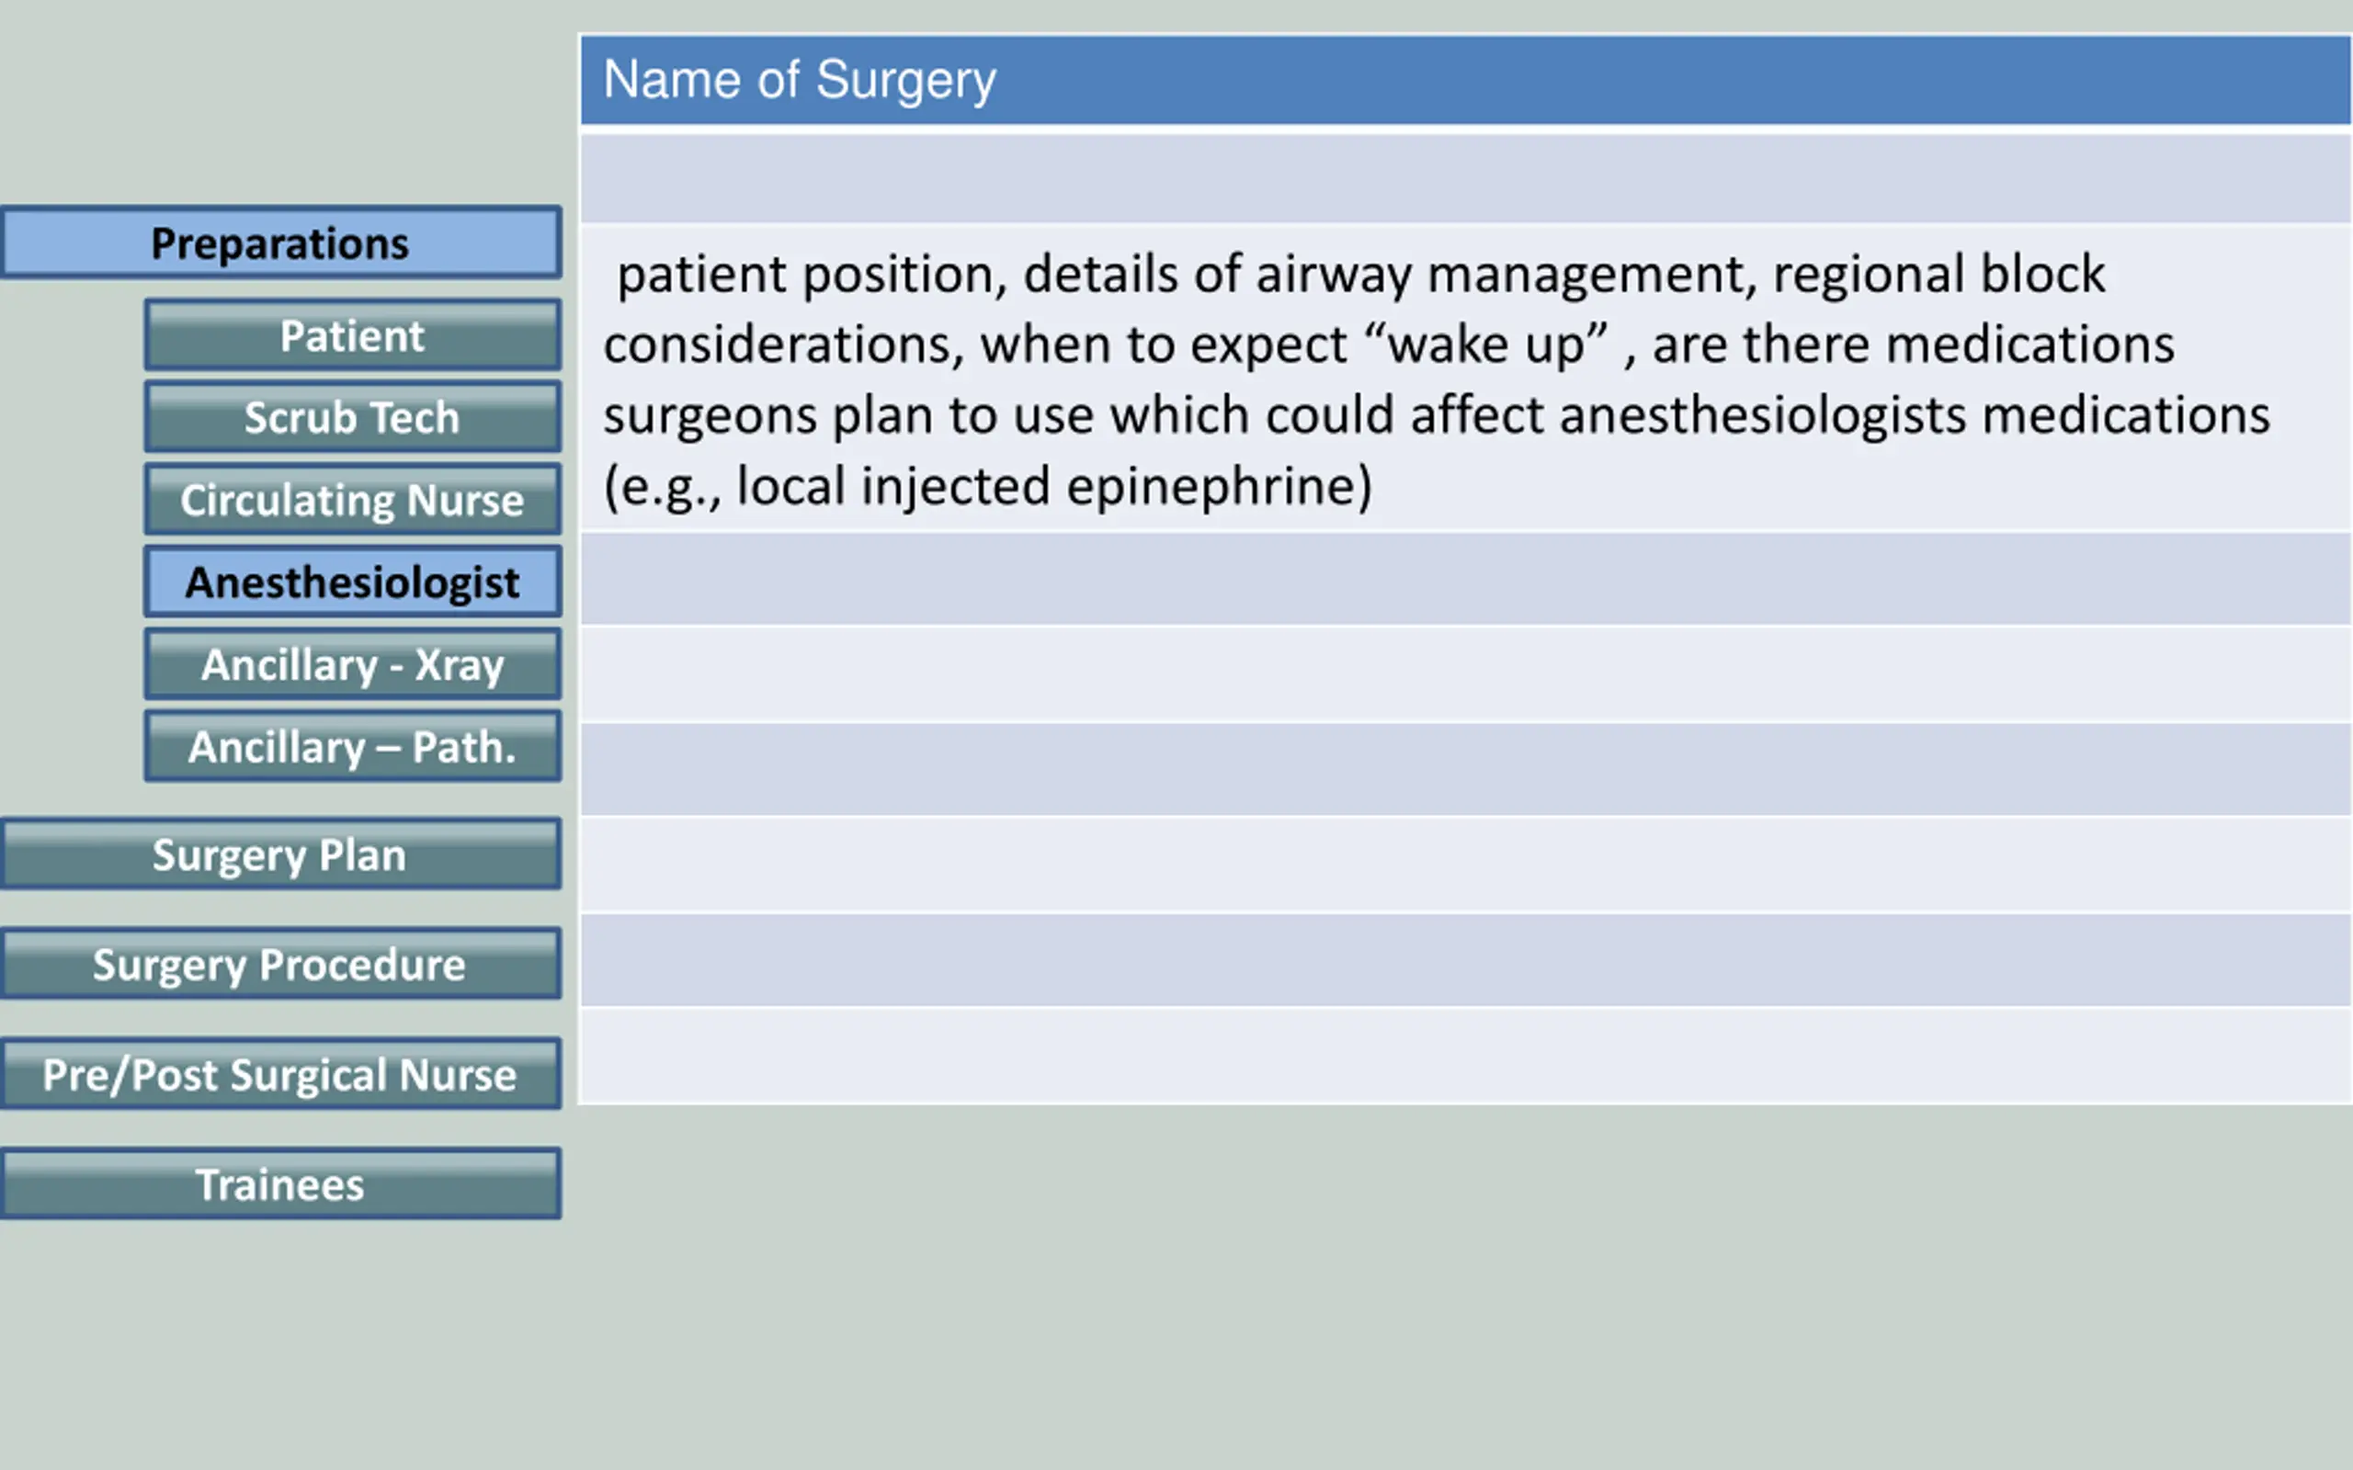Click the anesthesiologist notes text cell
Screen dimensions: 2353x1470
pyautogui.click(x=1465, y=379)
